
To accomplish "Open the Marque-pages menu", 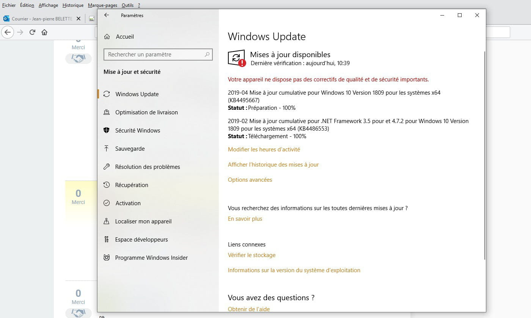I will click(102, 5).
